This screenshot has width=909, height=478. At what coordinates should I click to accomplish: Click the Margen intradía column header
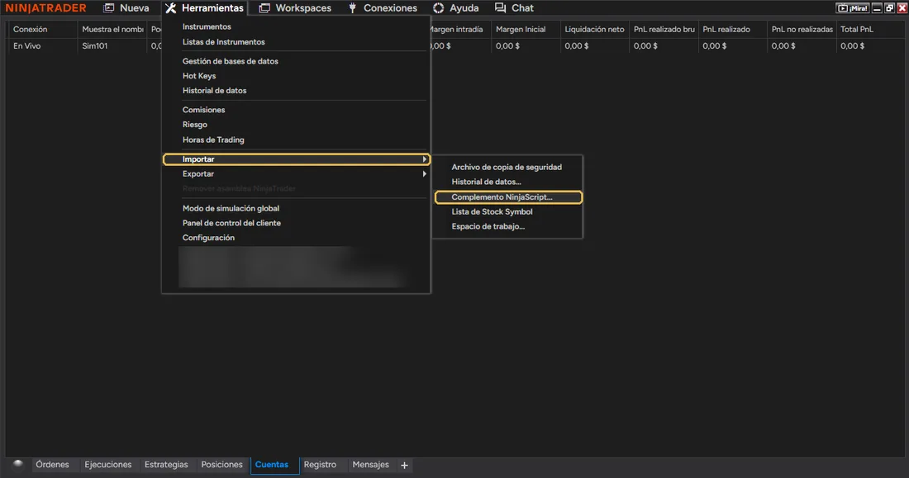(x=460, y=29)
